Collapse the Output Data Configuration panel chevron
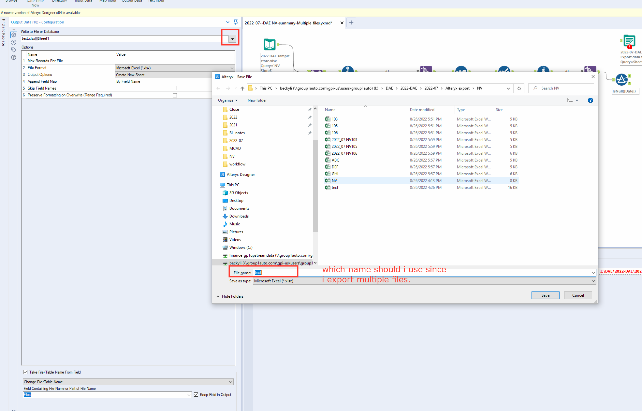The image size is (642, 411). click(x=227, y=22)
